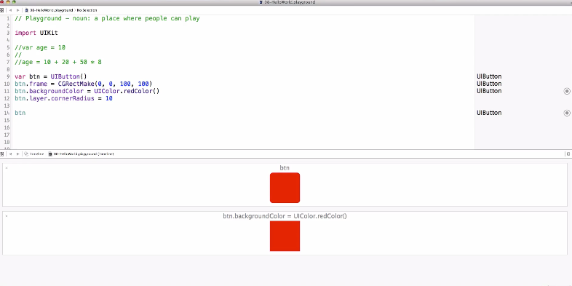The image size is (572, 286).
Task: Click the cornerRadius = 10 line
Action: 63,98
